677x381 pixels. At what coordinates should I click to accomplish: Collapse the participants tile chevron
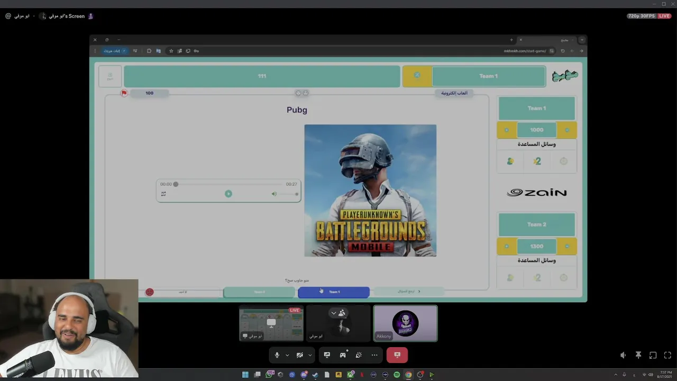(x=334, y=313)
